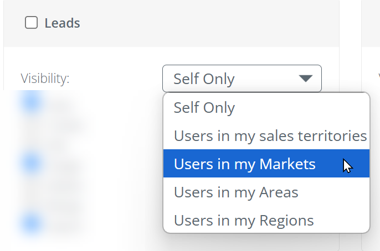Open the Visibility combo box showing Self Only
This screenshot has width=380, height=251.
point(242,79)
